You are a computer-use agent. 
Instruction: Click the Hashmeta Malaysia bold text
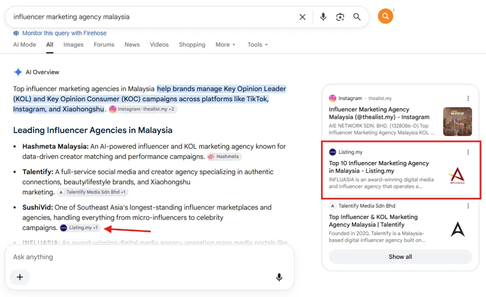(55, 146)
